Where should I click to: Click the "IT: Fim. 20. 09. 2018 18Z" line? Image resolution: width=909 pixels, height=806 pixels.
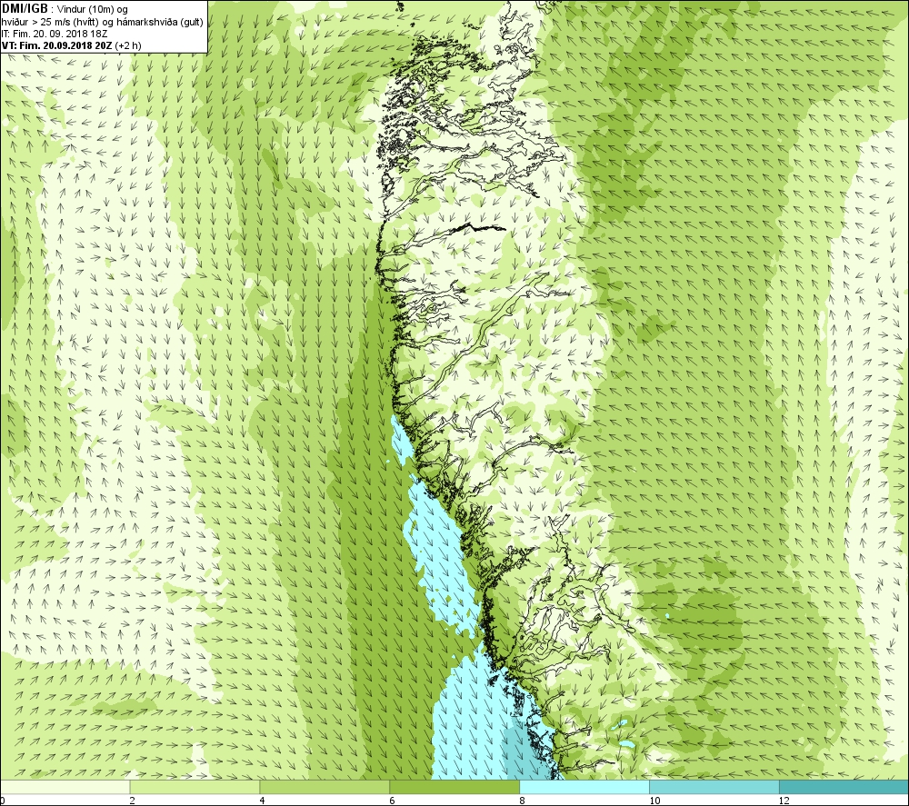pyautogui.click(x=55, y=34)
